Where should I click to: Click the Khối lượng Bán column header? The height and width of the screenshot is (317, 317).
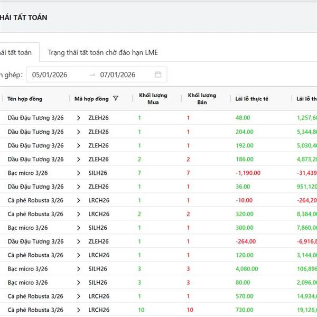coord(202,99)
